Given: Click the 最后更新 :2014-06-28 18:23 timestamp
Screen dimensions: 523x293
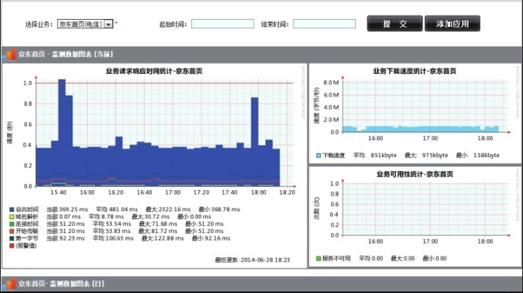Looking at the screenshot, I should pyautogui.click(x=252, y=259).
